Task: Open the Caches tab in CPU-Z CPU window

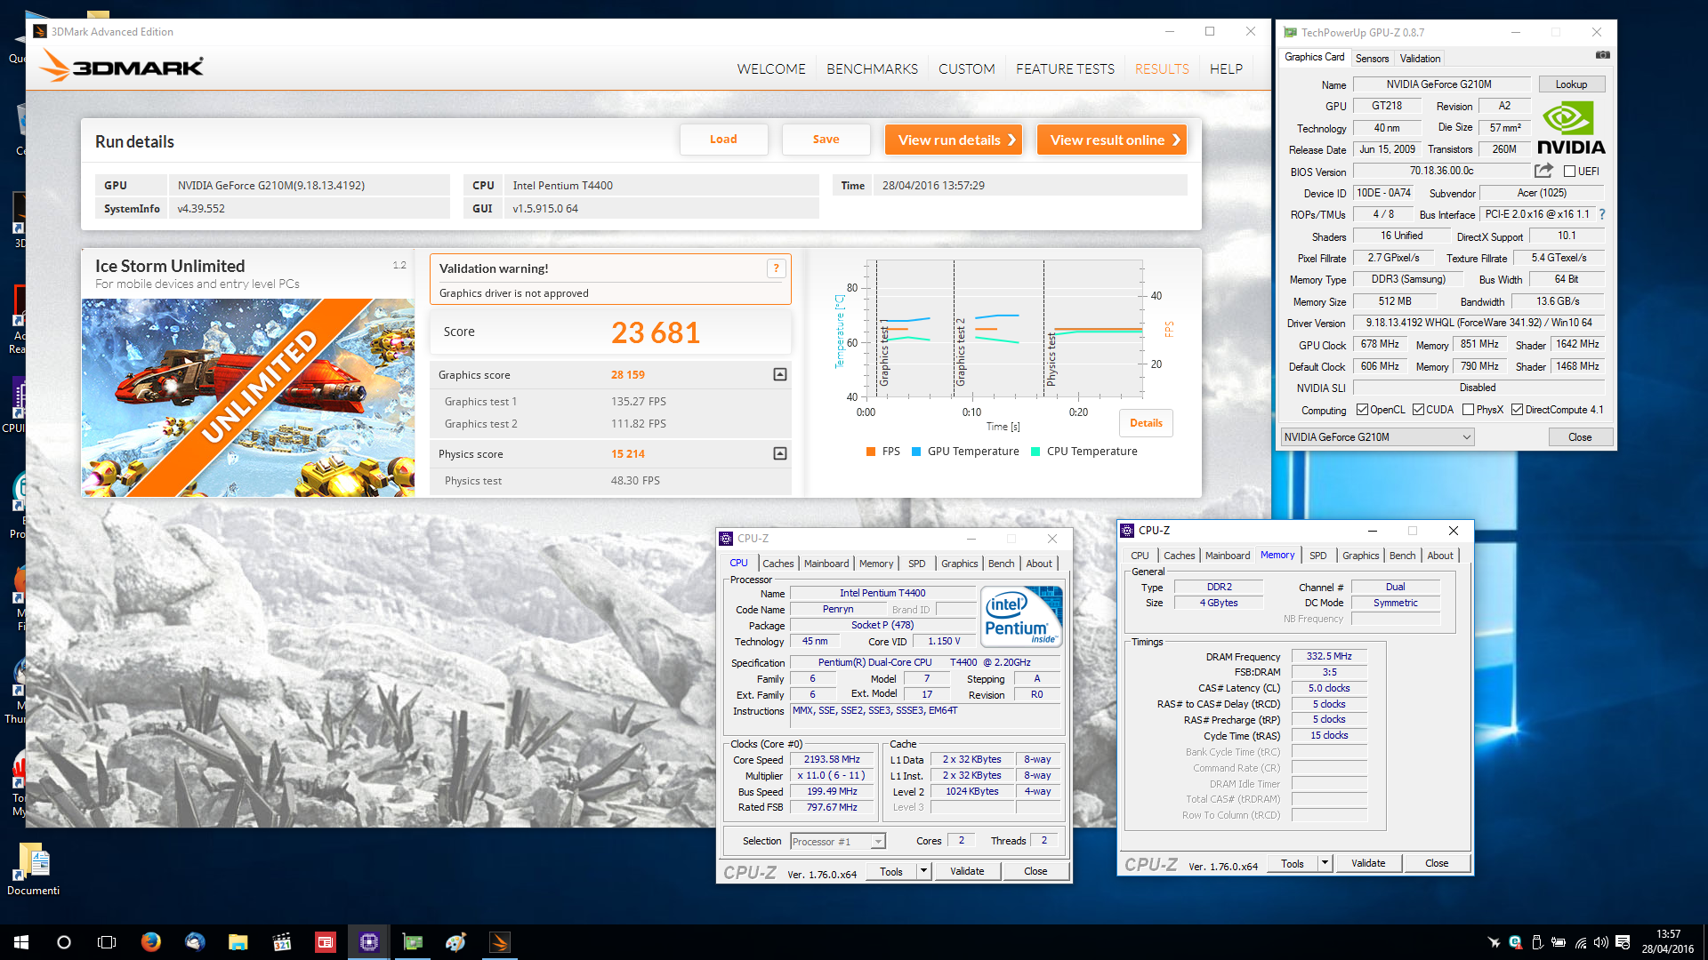Action: coord(777,564)
